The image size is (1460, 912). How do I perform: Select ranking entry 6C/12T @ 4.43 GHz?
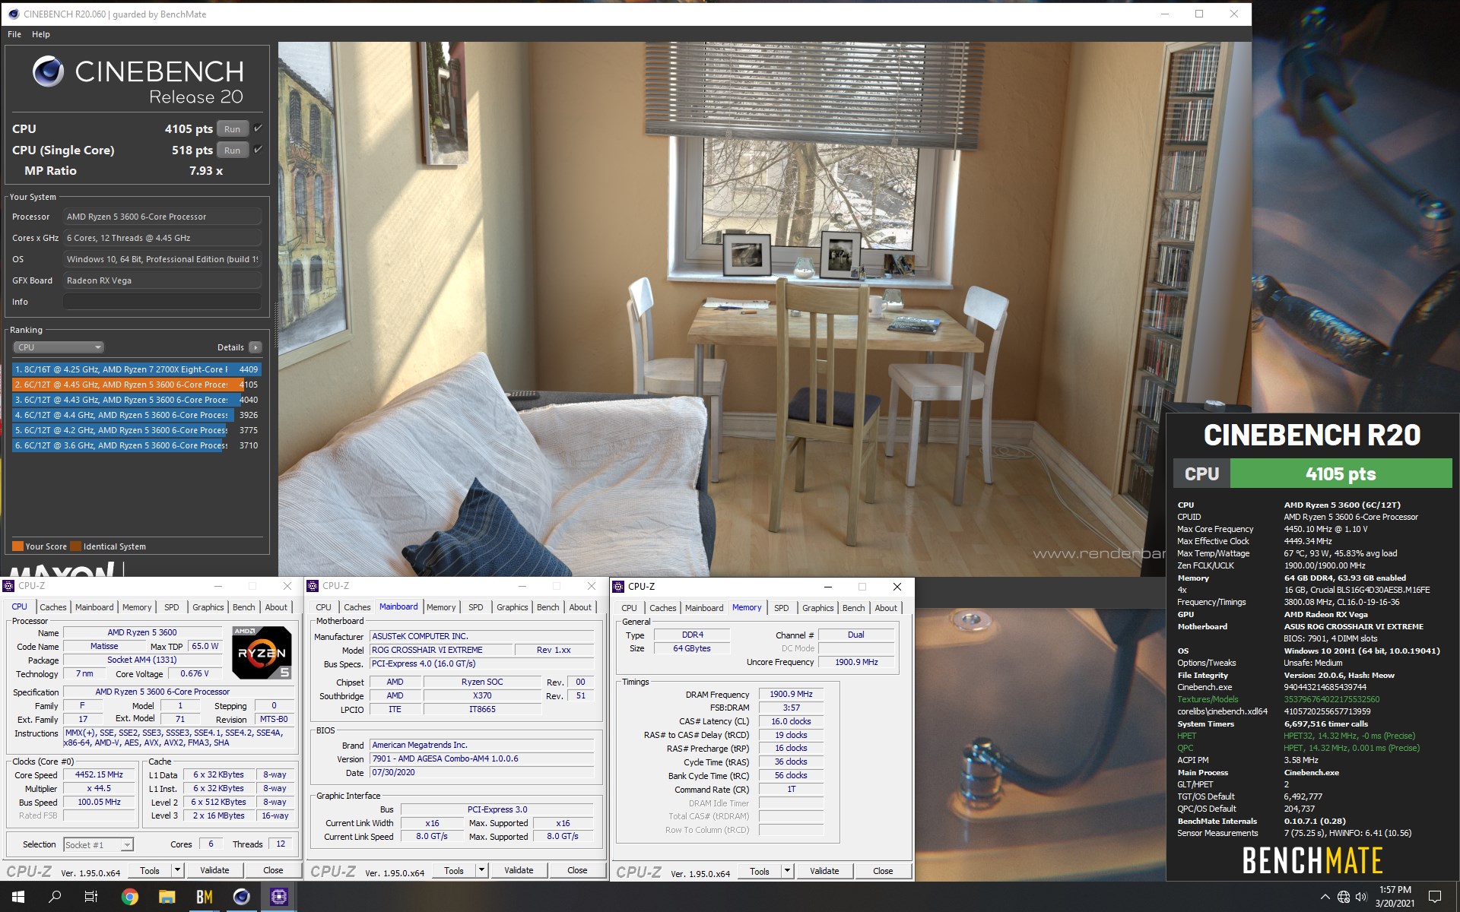pos(137,400)
